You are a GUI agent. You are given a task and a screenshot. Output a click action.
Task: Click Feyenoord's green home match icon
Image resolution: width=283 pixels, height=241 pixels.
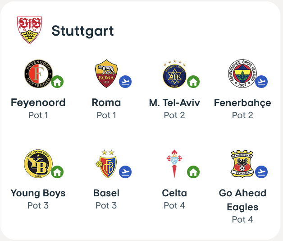(57, 82)
